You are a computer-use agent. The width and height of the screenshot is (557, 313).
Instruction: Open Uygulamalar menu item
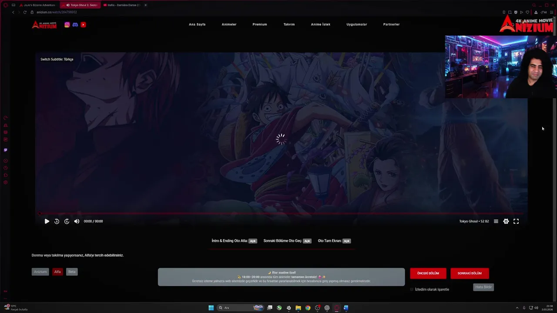point(357,24)
